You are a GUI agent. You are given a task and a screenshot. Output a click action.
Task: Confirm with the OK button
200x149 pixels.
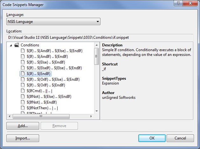[x=152, y=138]
